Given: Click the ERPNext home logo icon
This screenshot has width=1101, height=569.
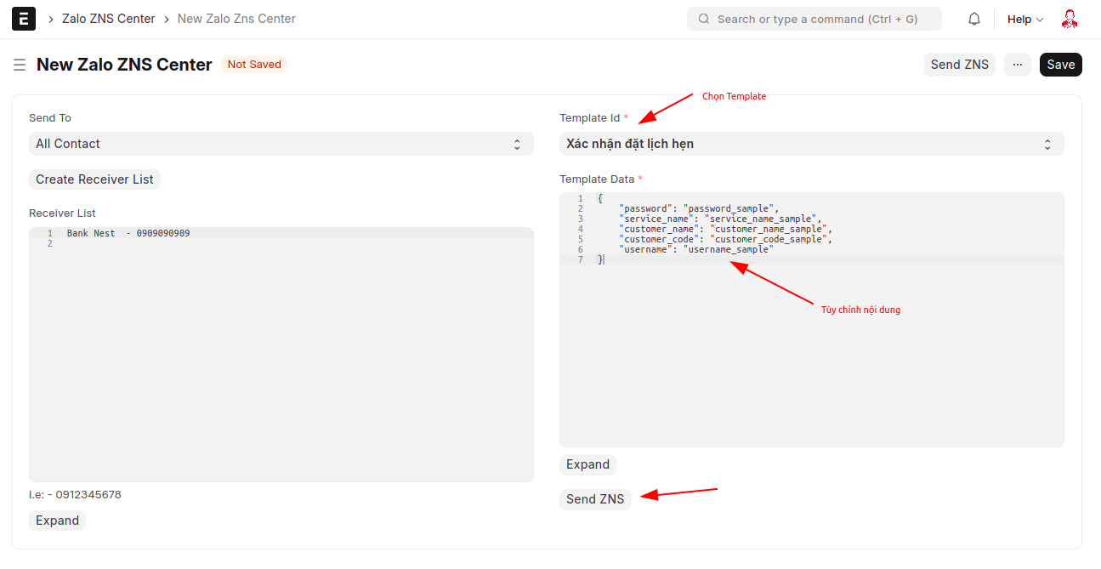Looking at the screenshot, I should [24, 19].
